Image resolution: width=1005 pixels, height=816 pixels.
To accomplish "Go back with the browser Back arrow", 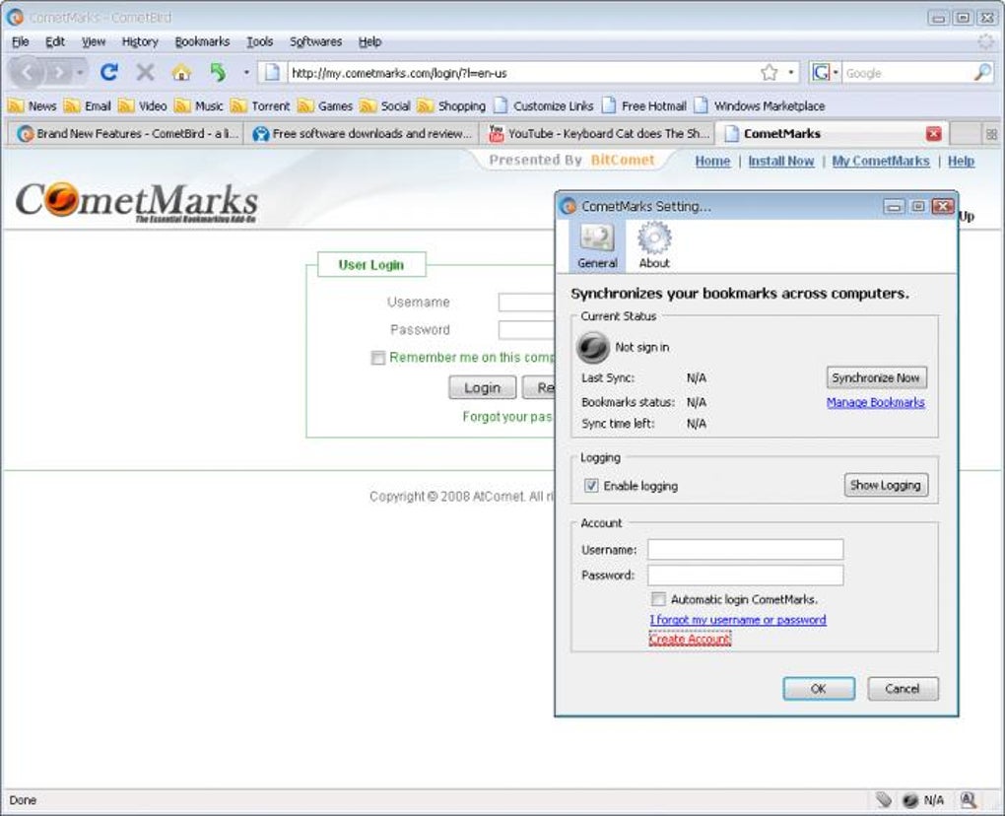I will 27,72.
